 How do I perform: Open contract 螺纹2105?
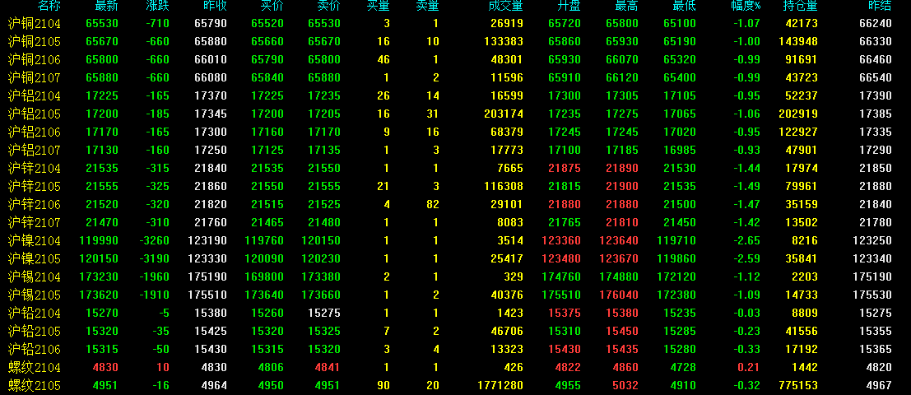(35, 385)
